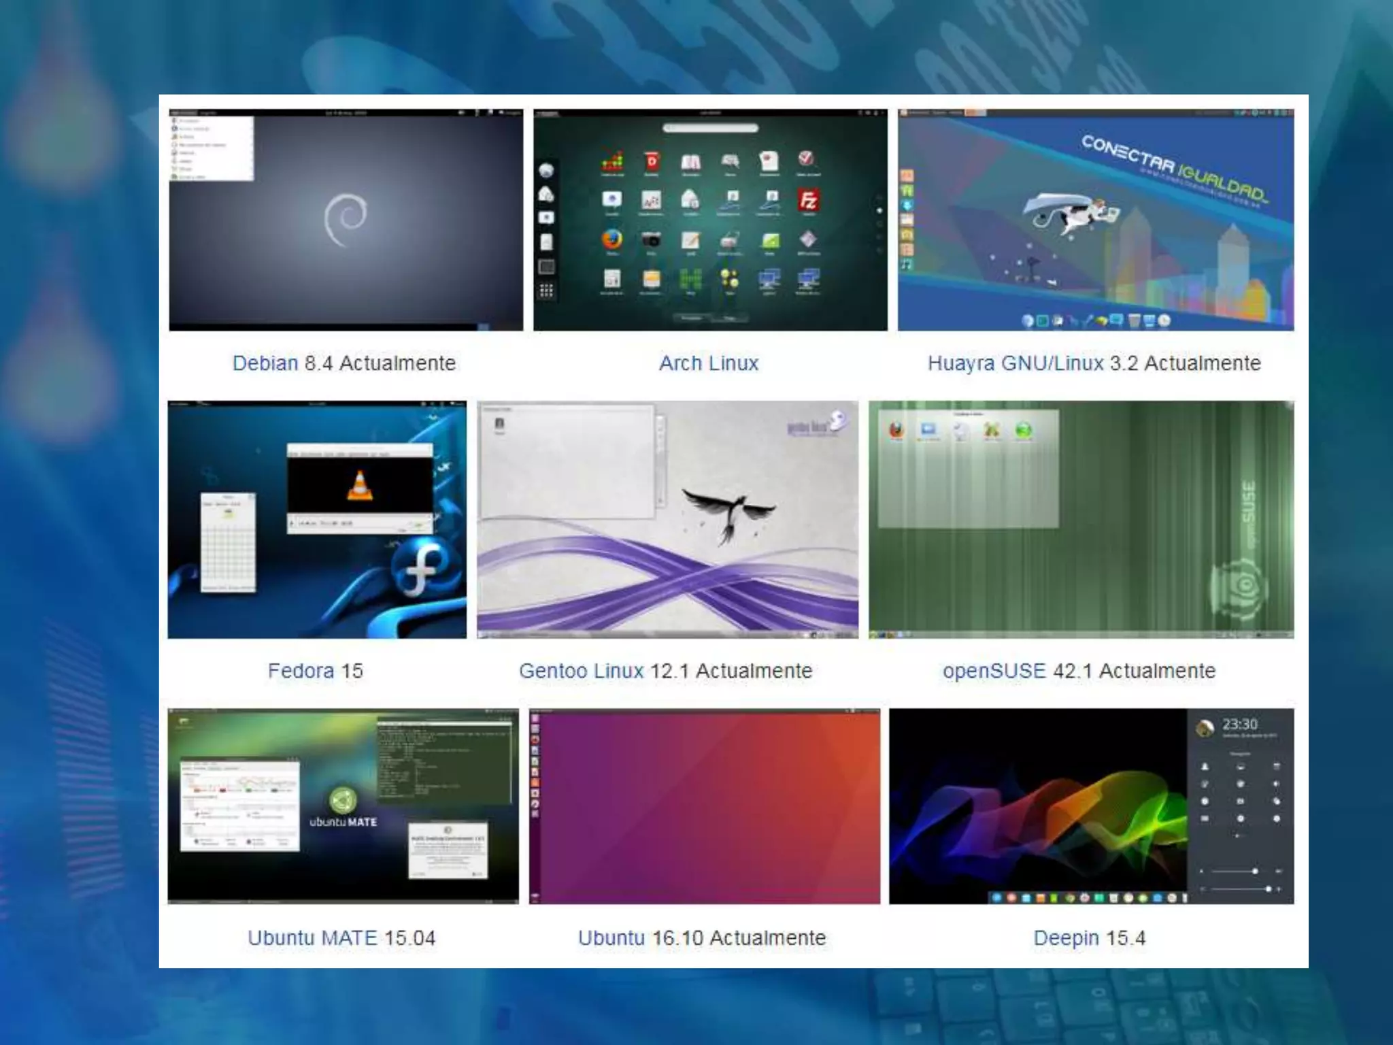Screen dimensions: 1393x1045
Task: Click the '15' text after Fedora
Action: click(352, 671)
